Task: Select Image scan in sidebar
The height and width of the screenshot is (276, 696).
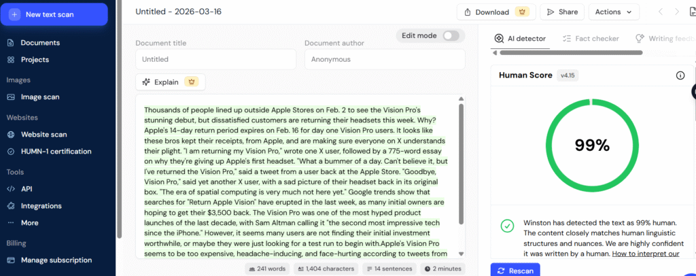Action: (x=39, y=97)
